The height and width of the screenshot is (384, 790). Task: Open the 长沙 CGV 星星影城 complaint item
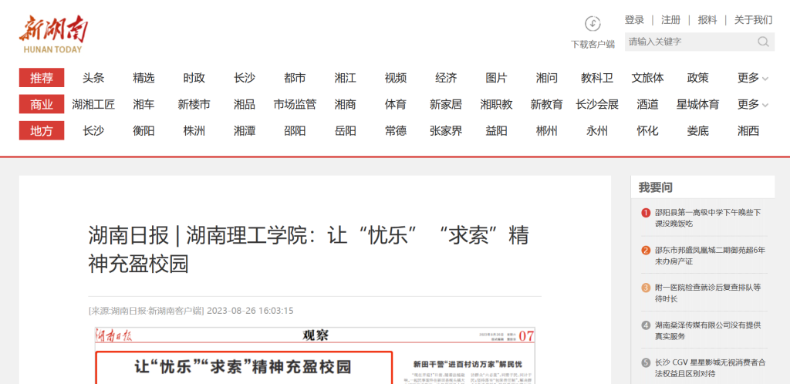click(709, 368)
